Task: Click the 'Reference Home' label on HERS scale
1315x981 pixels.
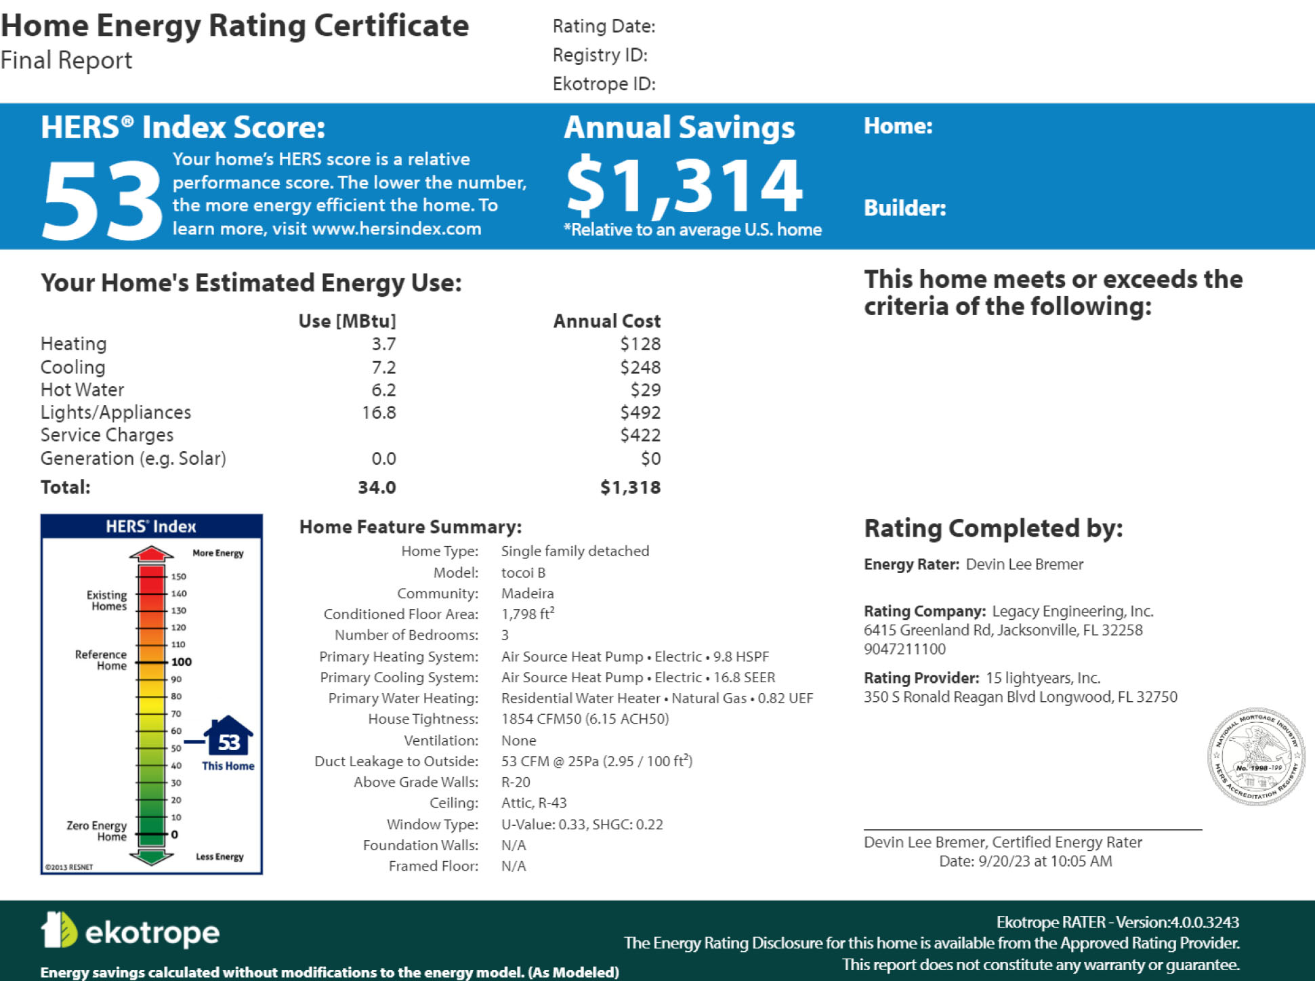Action: pyautogui.click(x=101, y=660)
